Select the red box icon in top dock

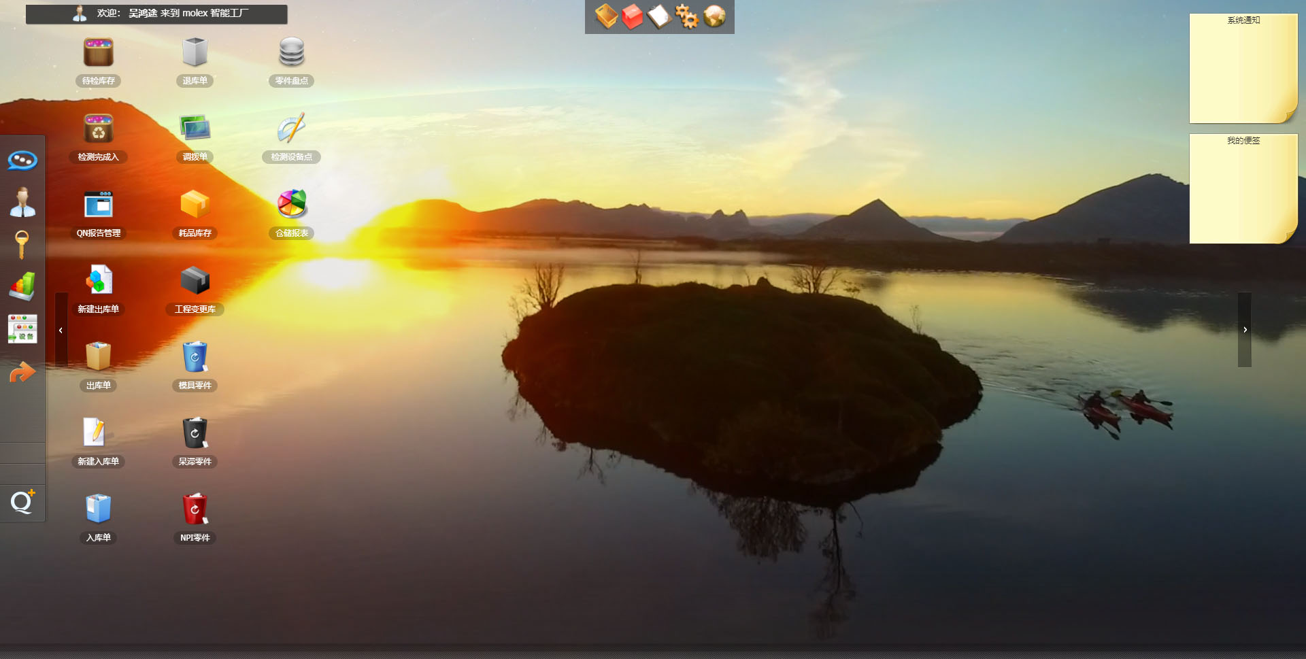[x=632, y=16]
